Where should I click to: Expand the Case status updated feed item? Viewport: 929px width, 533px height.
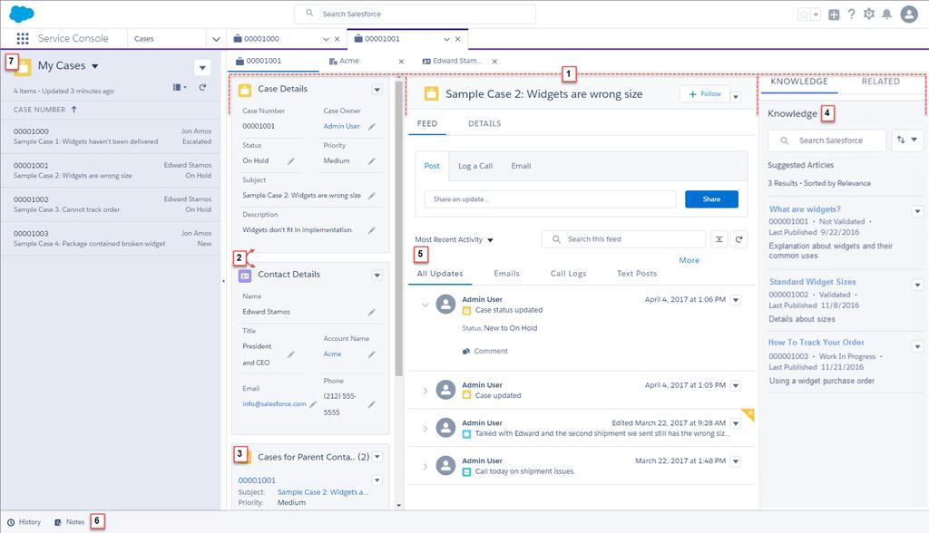pos(425,305)
